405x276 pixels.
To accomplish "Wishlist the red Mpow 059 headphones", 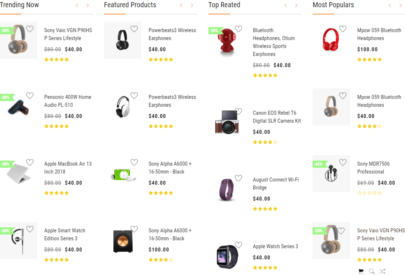I will point(342,29).
